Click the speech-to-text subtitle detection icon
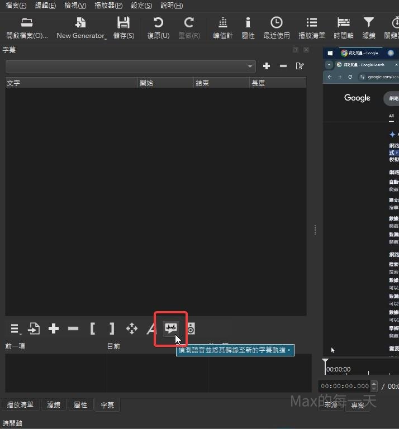The height and width of the screenshot is (429, 399). tap(171, 328)
